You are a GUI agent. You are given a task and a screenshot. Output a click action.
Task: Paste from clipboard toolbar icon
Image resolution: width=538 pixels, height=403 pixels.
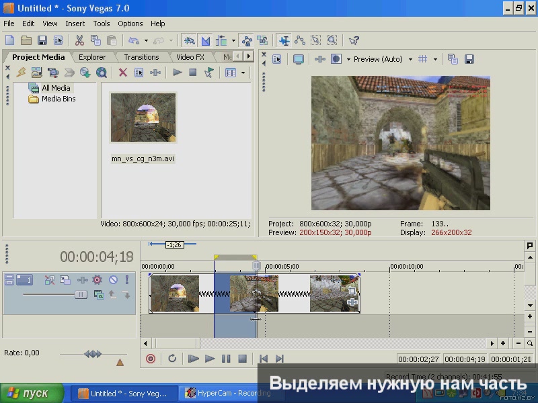(112, 40)
